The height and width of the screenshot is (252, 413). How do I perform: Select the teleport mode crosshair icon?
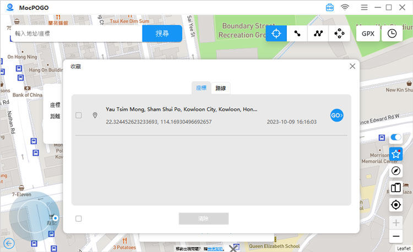tap(276, 33)
